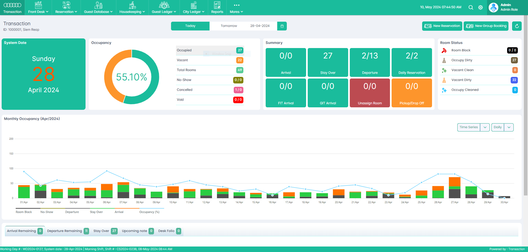Select the Stay Over bottom tab
Screen dimensions: 528x252
105,231
